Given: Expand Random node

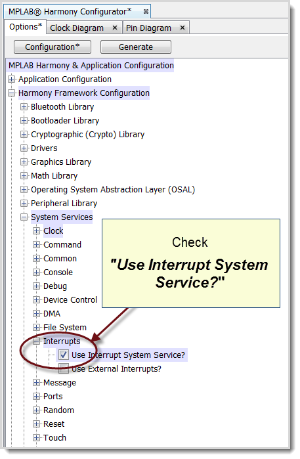Looking at the screenshot, I should pyautogui.click(x=36, y=410).
